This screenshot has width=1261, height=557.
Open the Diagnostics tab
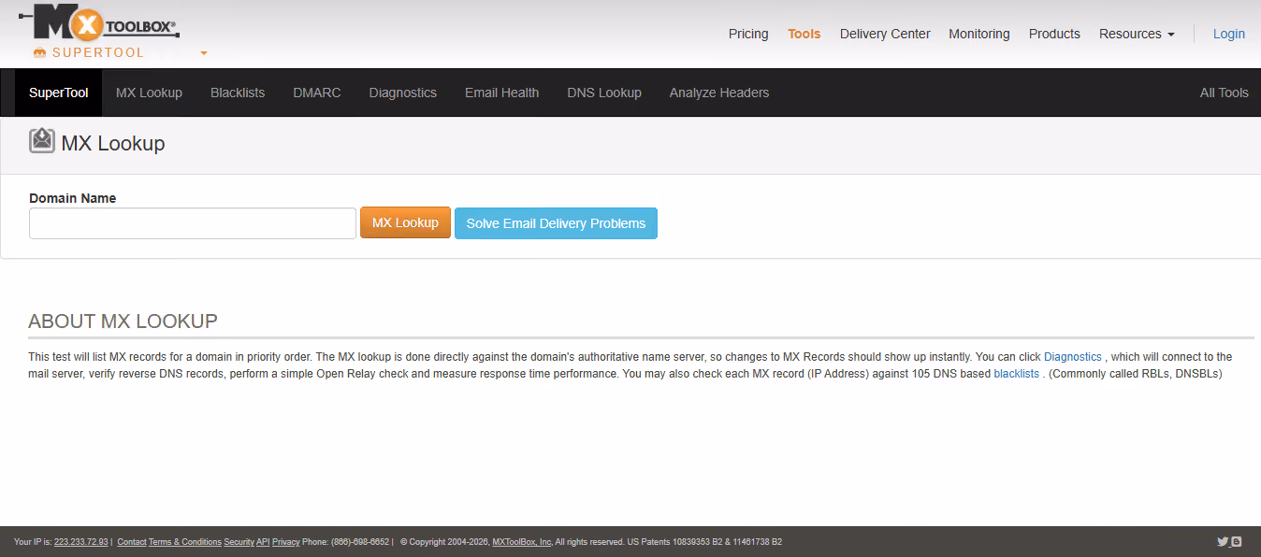pos(403,93)
